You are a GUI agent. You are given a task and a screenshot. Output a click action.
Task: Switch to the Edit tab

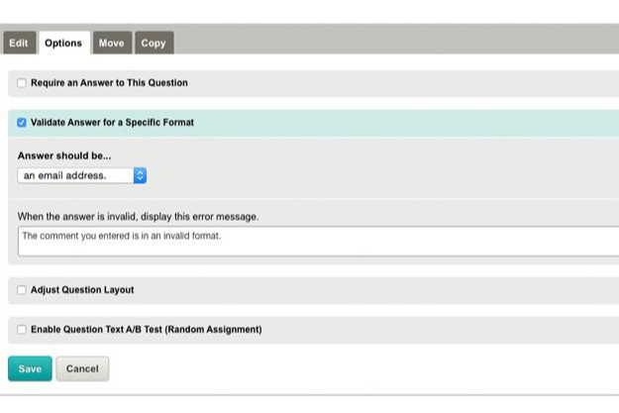click(x=19, y=44)
